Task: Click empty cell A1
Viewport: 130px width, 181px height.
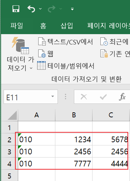Action: (37, 127)
